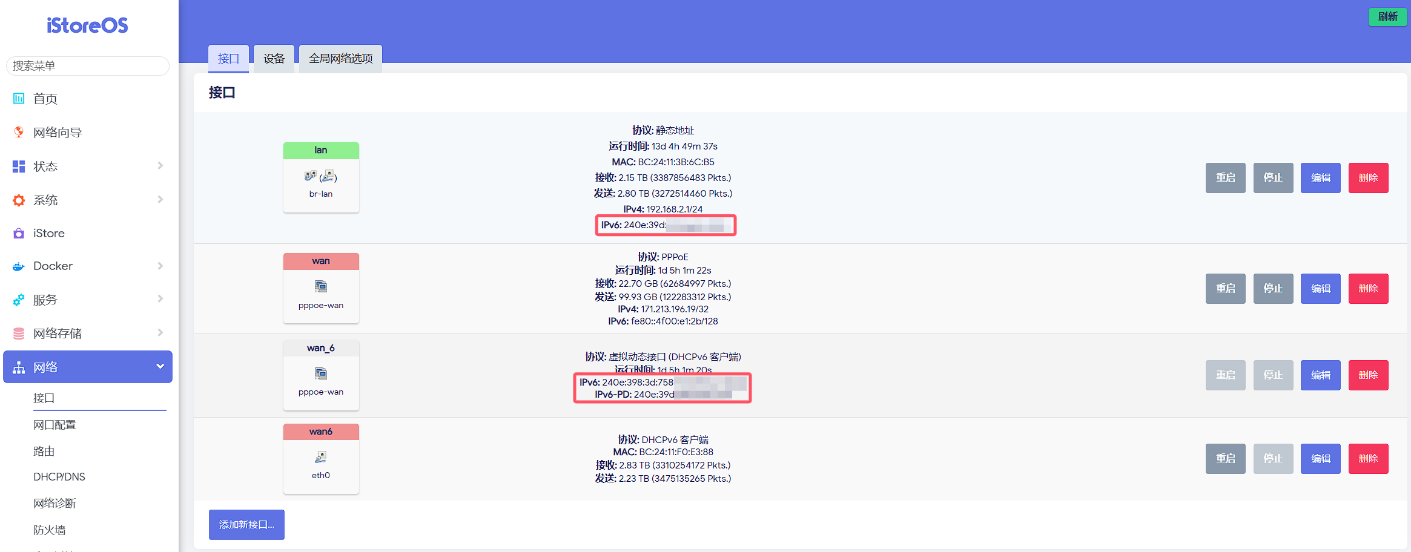Viewport: 1411px width, 552px height.
Task: Expand the 网络存储 menu chevron
Action: point(160,332)
